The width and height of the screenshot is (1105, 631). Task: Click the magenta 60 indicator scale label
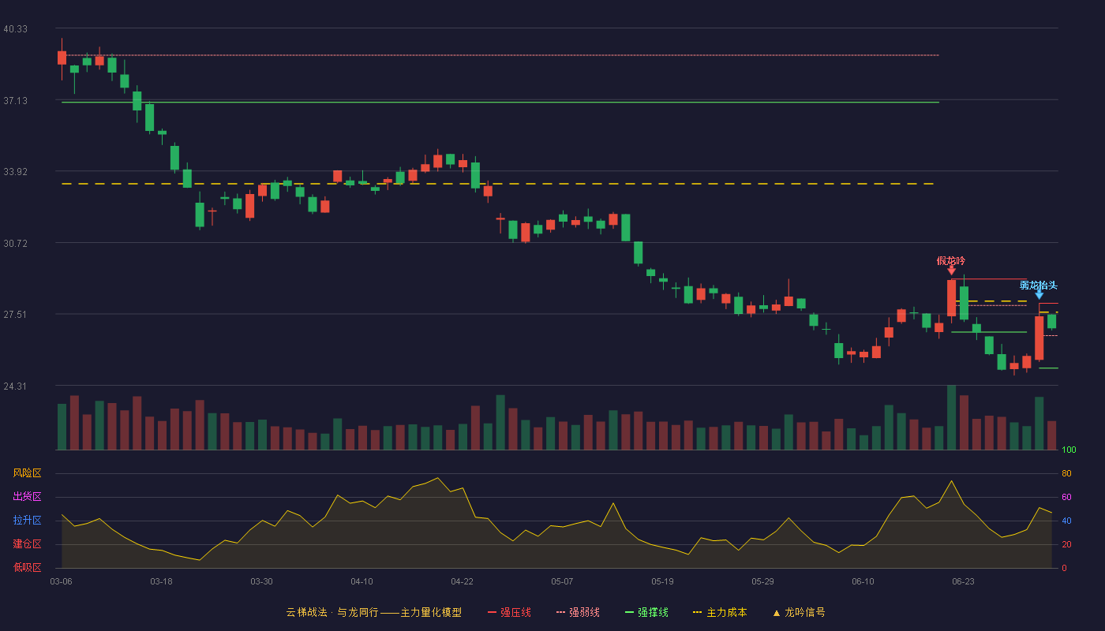click(x=1066, y=498)
